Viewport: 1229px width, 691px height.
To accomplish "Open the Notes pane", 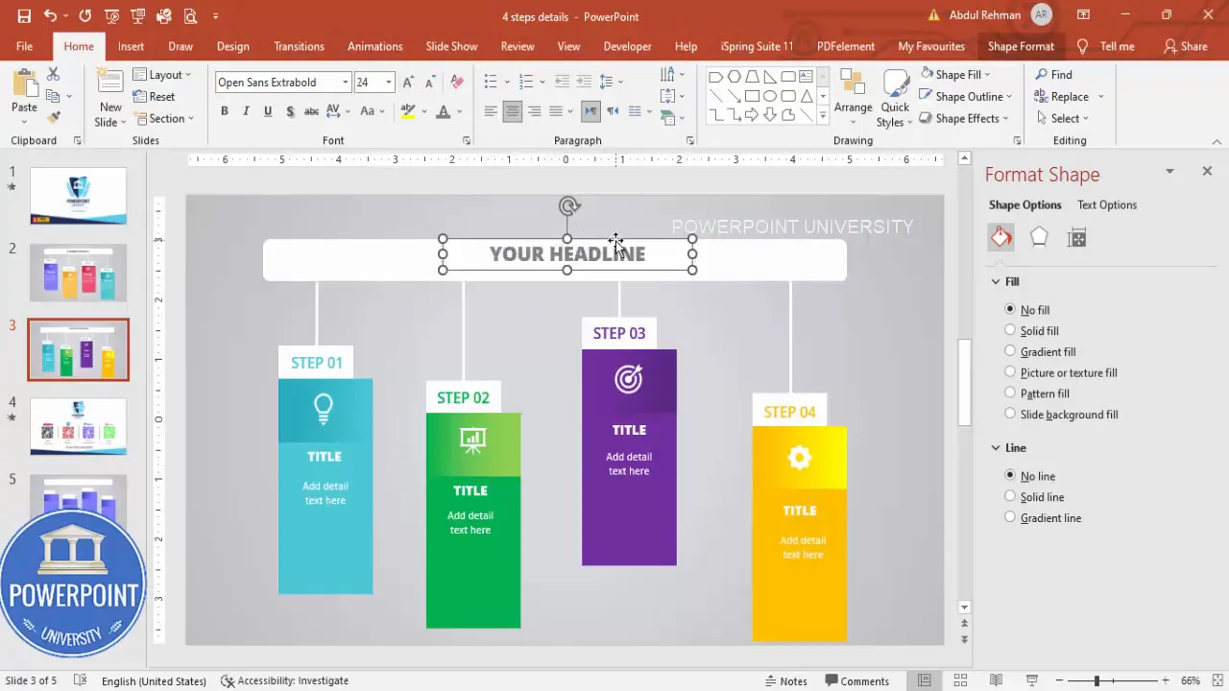I will pyautogui.click(x=785, y=680).
